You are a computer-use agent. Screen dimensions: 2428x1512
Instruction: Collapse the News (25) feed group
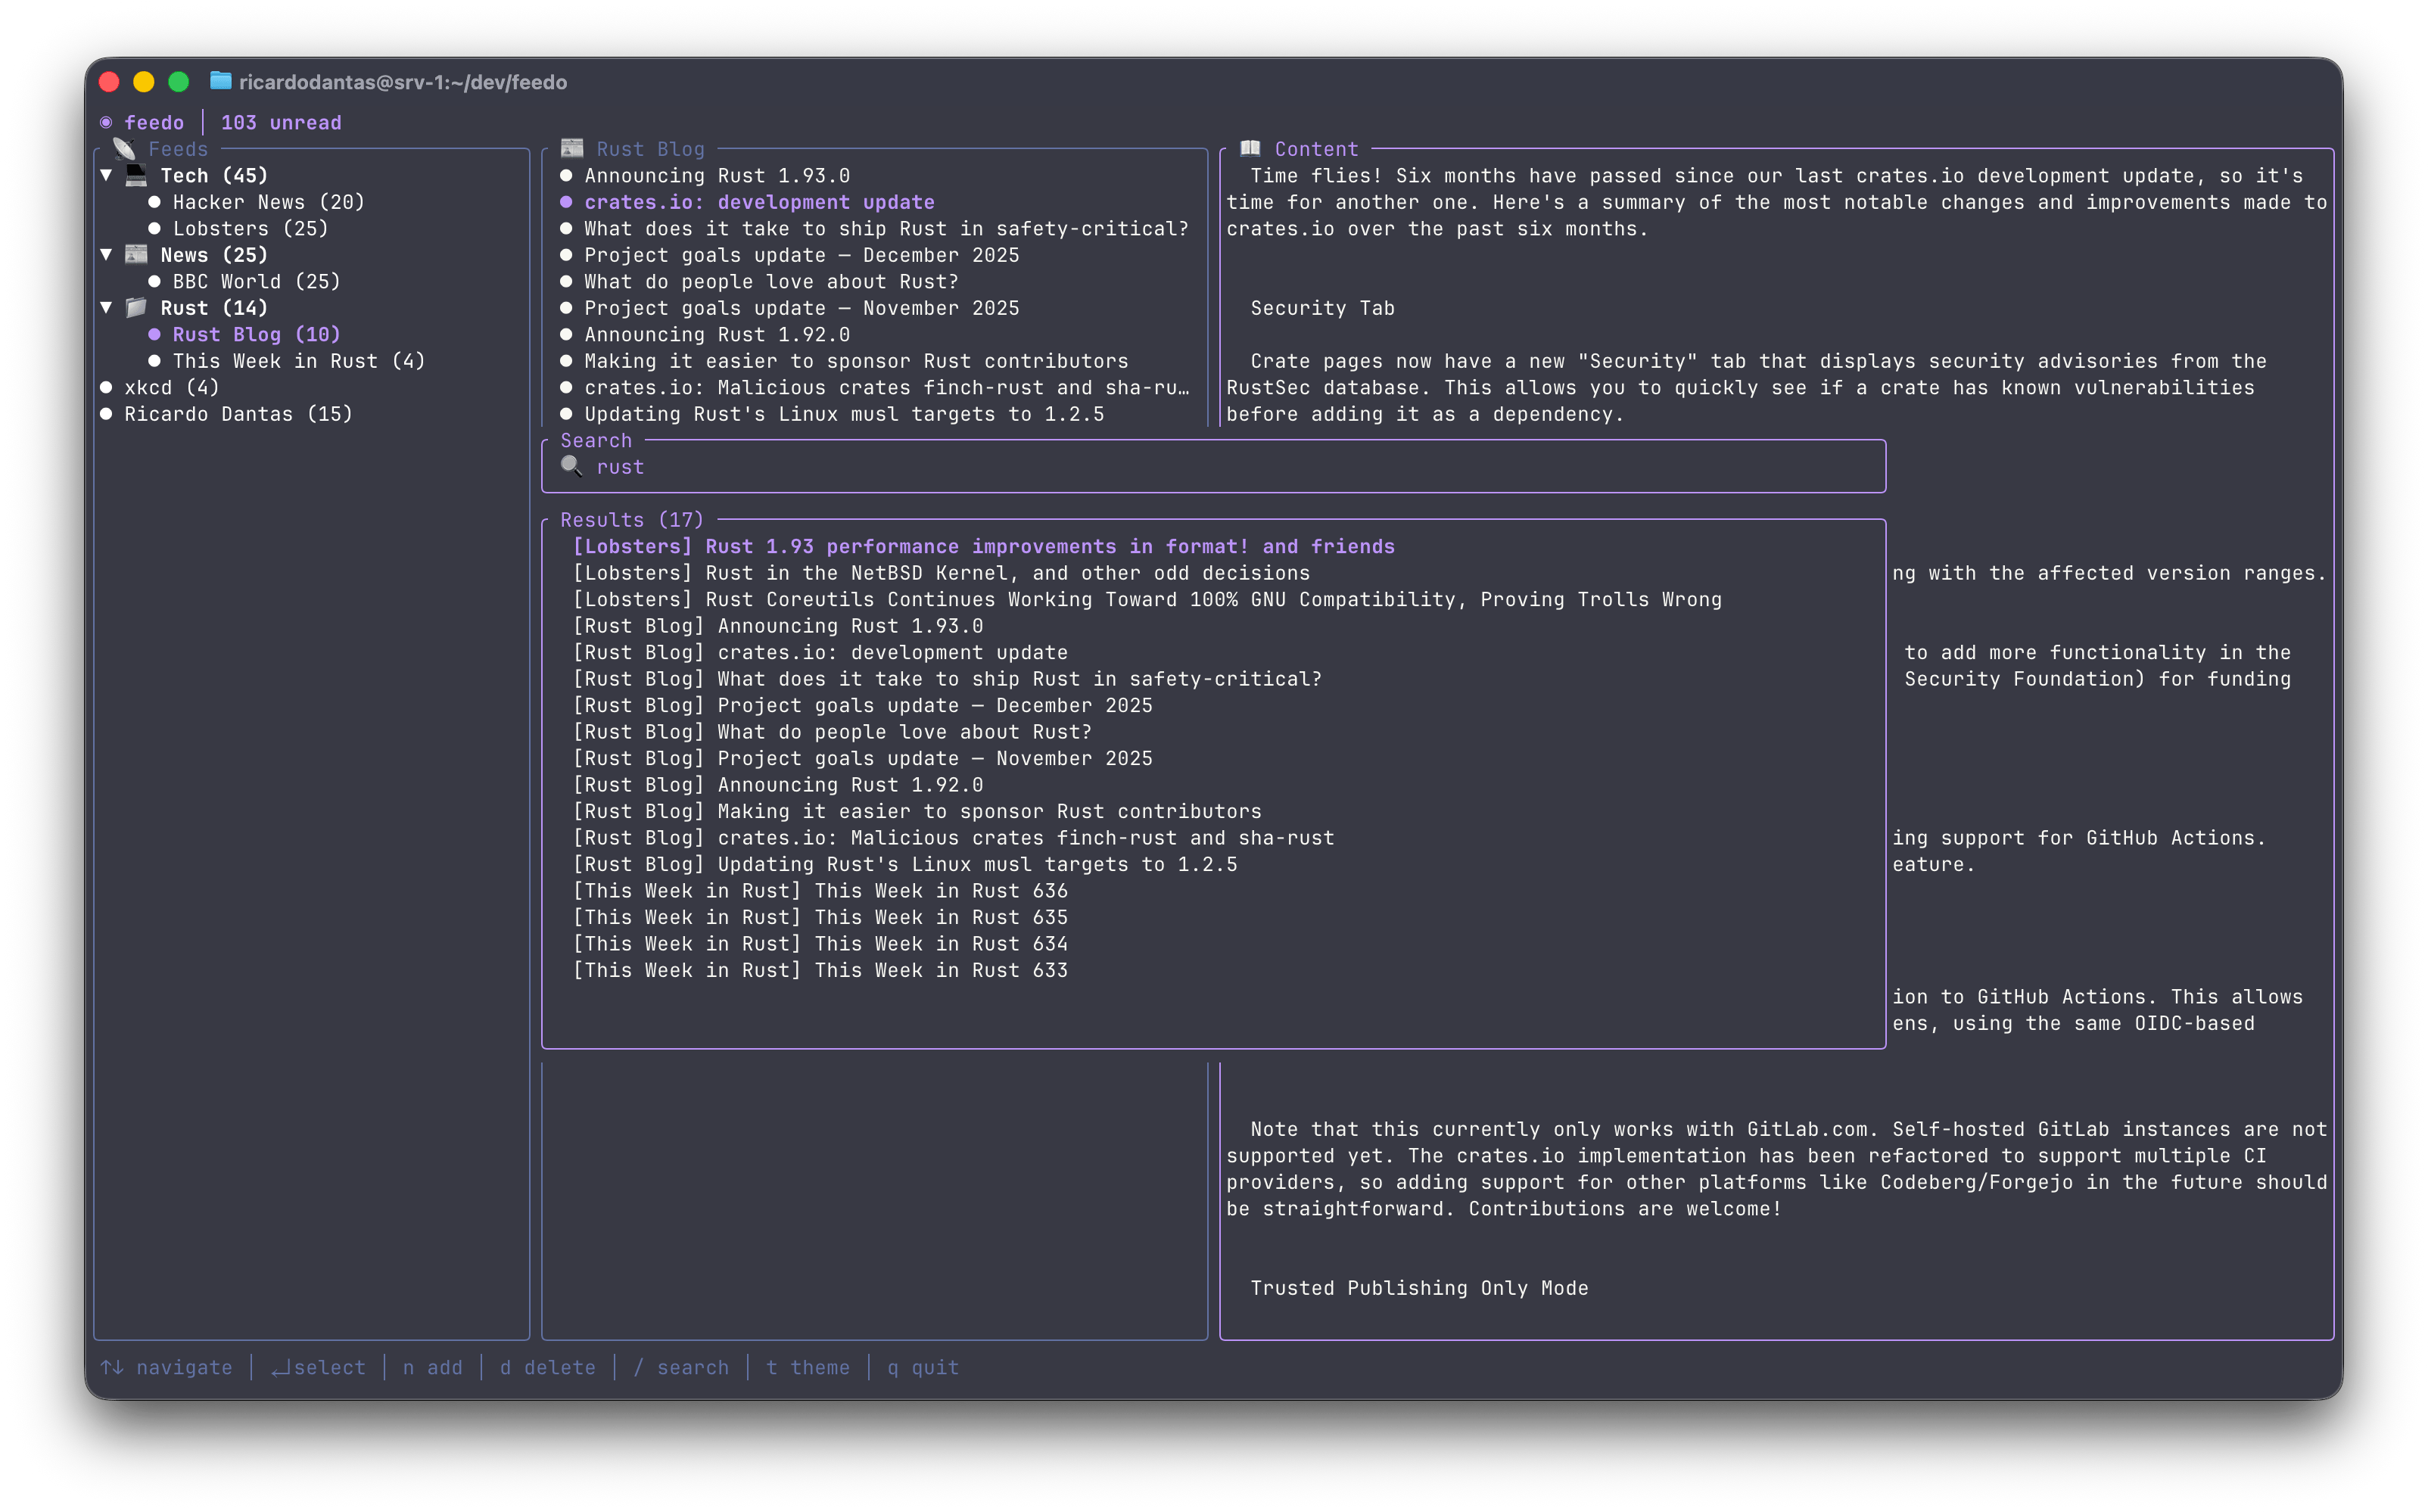click(x=107, y=255)
